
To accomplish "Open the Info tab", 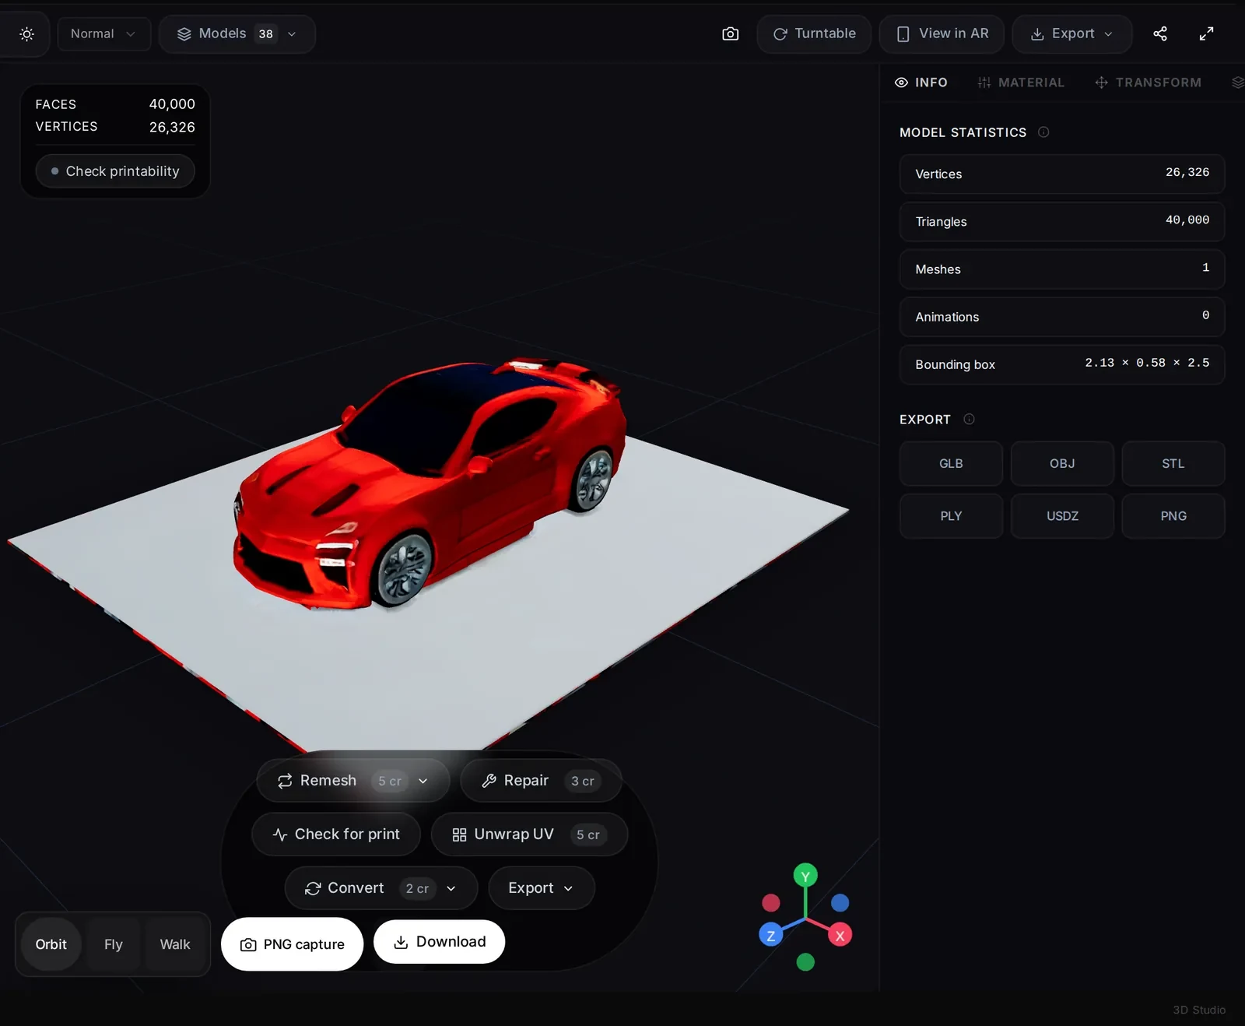I will [x=921, y=83].
